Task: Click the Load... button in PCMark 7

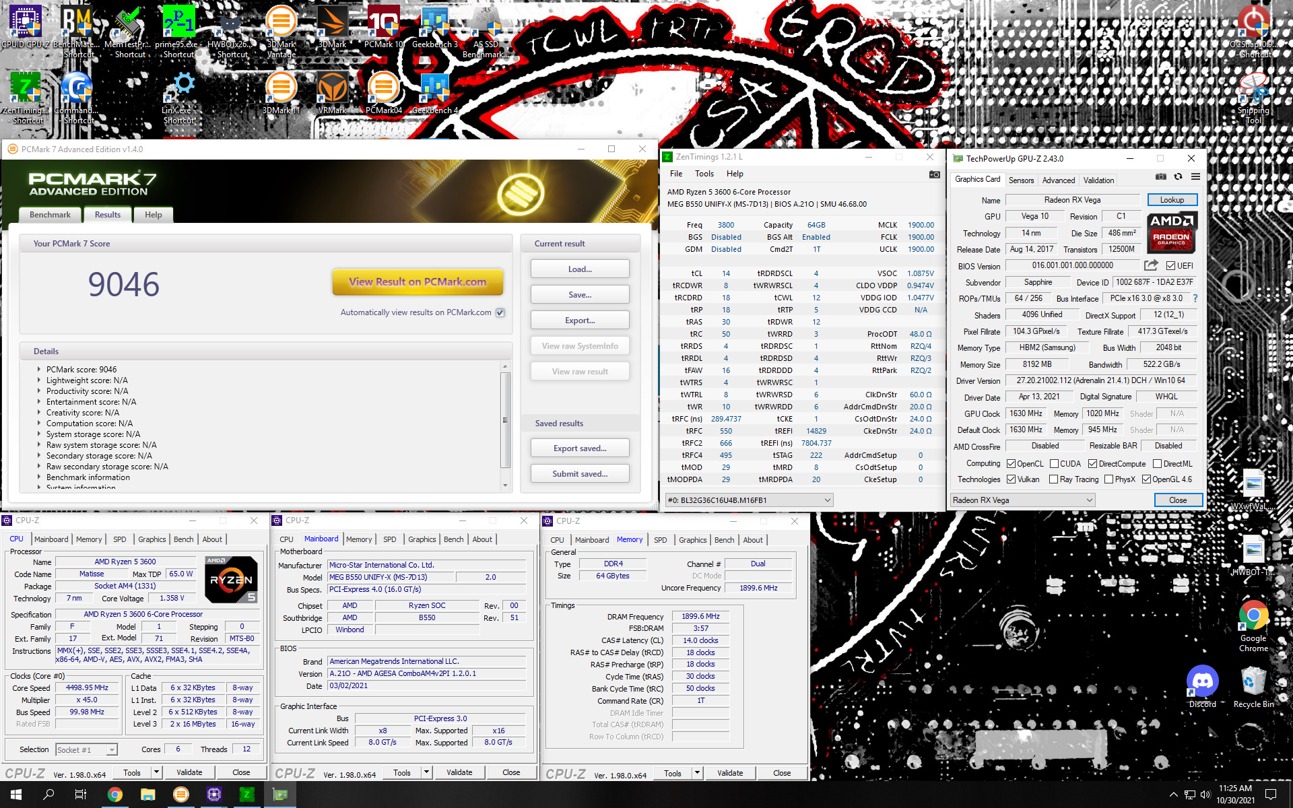Action: point(580,269)
